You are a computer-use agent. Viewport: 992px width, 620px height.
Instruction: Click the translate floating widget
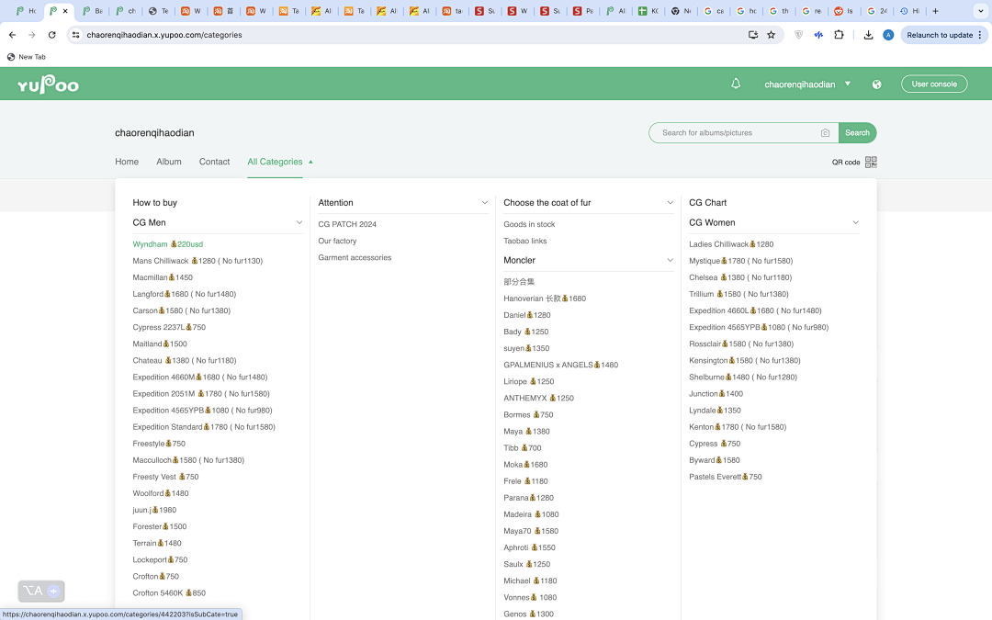point(41,591)
